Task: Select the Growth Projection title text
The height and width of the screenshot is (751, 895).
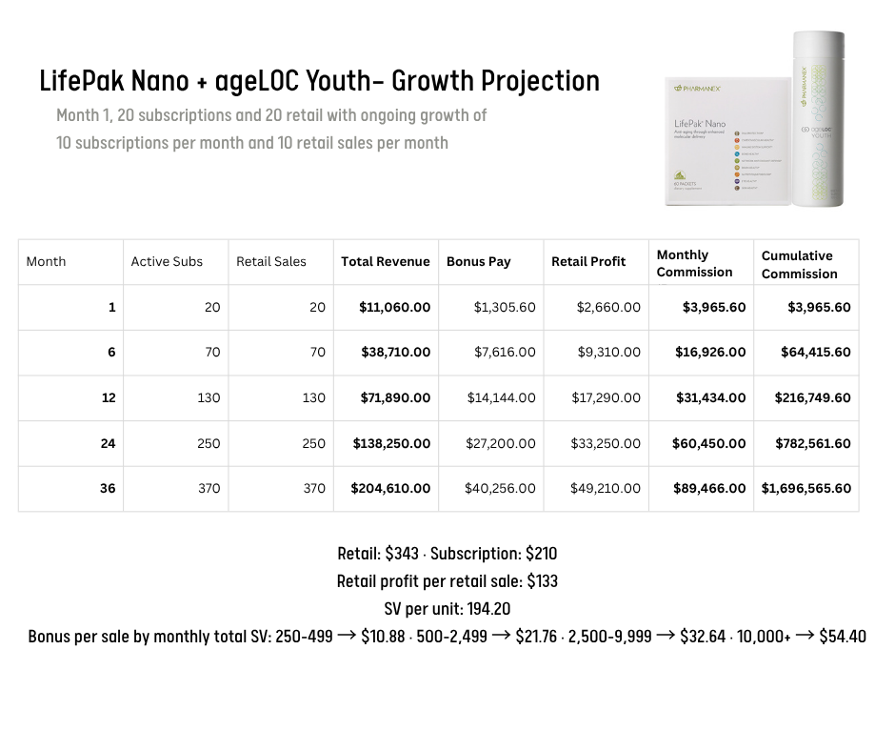Action: 319,81
